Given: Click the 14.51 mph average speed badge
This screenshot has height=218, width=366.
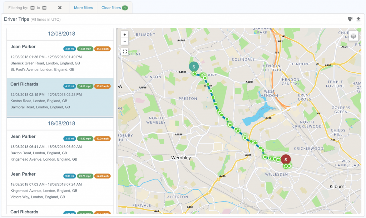Looking at the screenshot, I should click(85, 86).
